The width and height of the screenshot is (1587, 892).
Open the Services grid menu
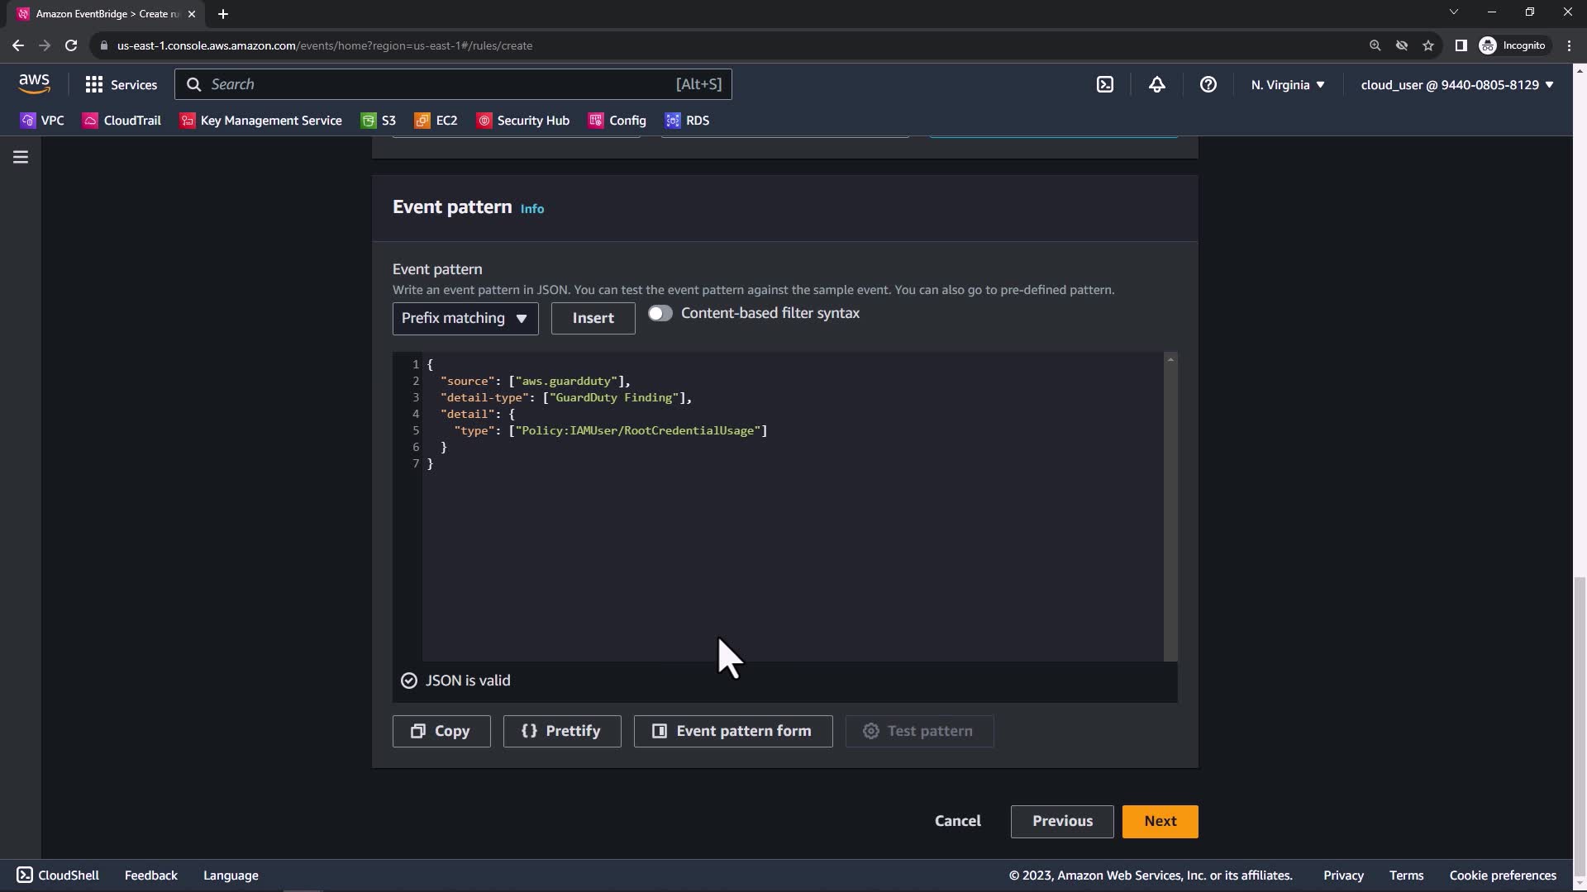[x=121, y=84]
